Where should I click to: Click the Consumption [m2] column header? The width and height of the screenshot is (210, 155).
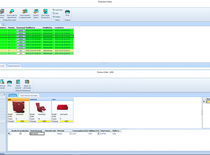(x=80, y=131)
